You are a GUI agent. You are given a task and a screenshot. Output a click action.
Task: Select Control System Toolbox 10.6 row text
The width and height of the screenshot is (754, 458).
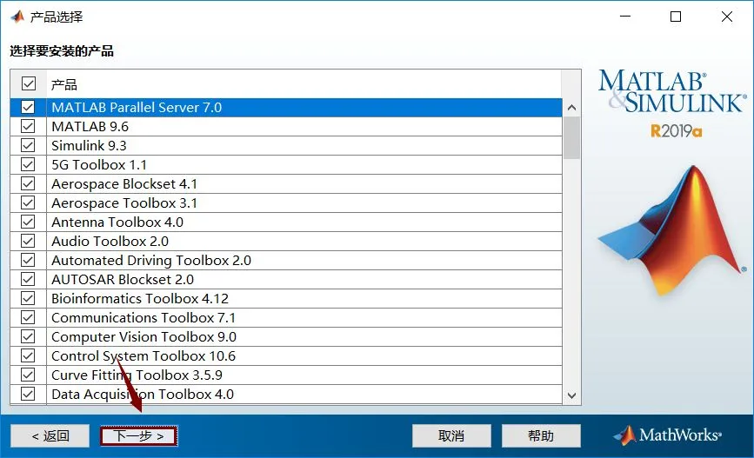coord(143,355)
